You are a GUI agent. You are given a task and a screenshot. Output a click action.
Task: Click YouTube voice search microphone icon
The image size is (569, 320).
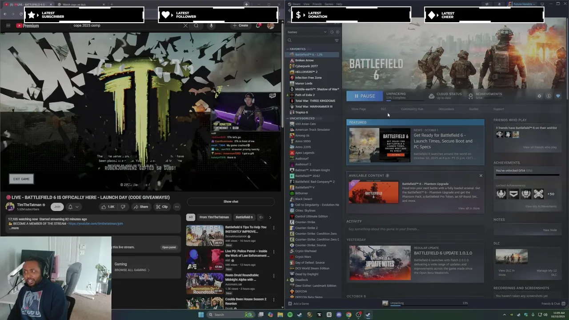click(x=211, y=25)
